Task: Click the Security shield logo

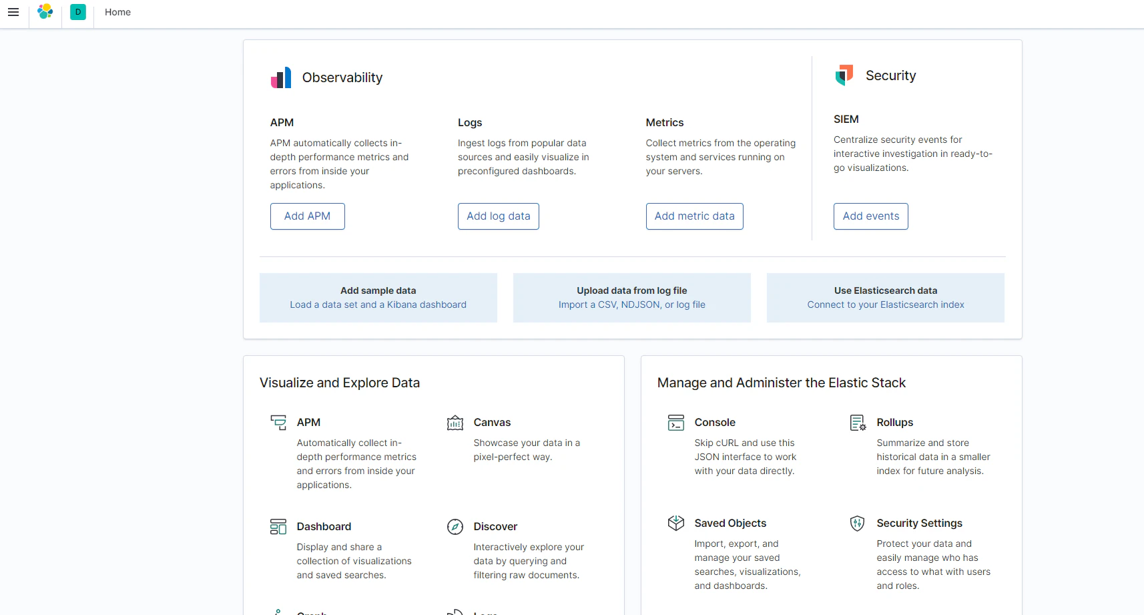Action: (844, 75)
